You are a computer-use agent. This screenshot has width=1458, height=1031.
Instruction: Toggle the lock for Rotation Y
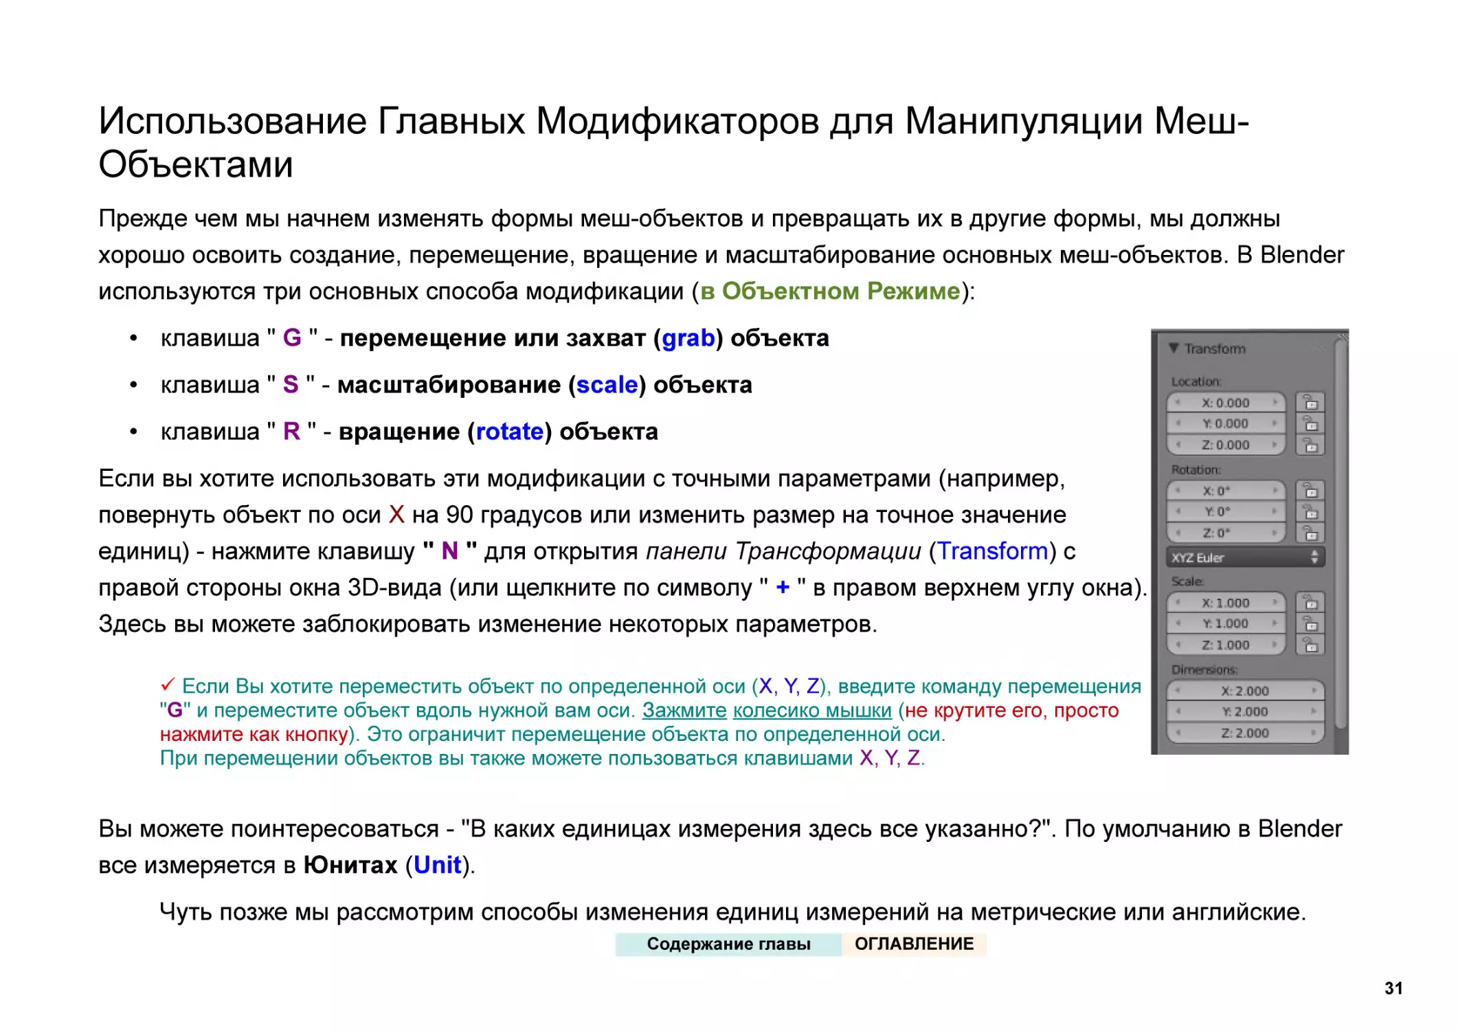[1310, 511]
